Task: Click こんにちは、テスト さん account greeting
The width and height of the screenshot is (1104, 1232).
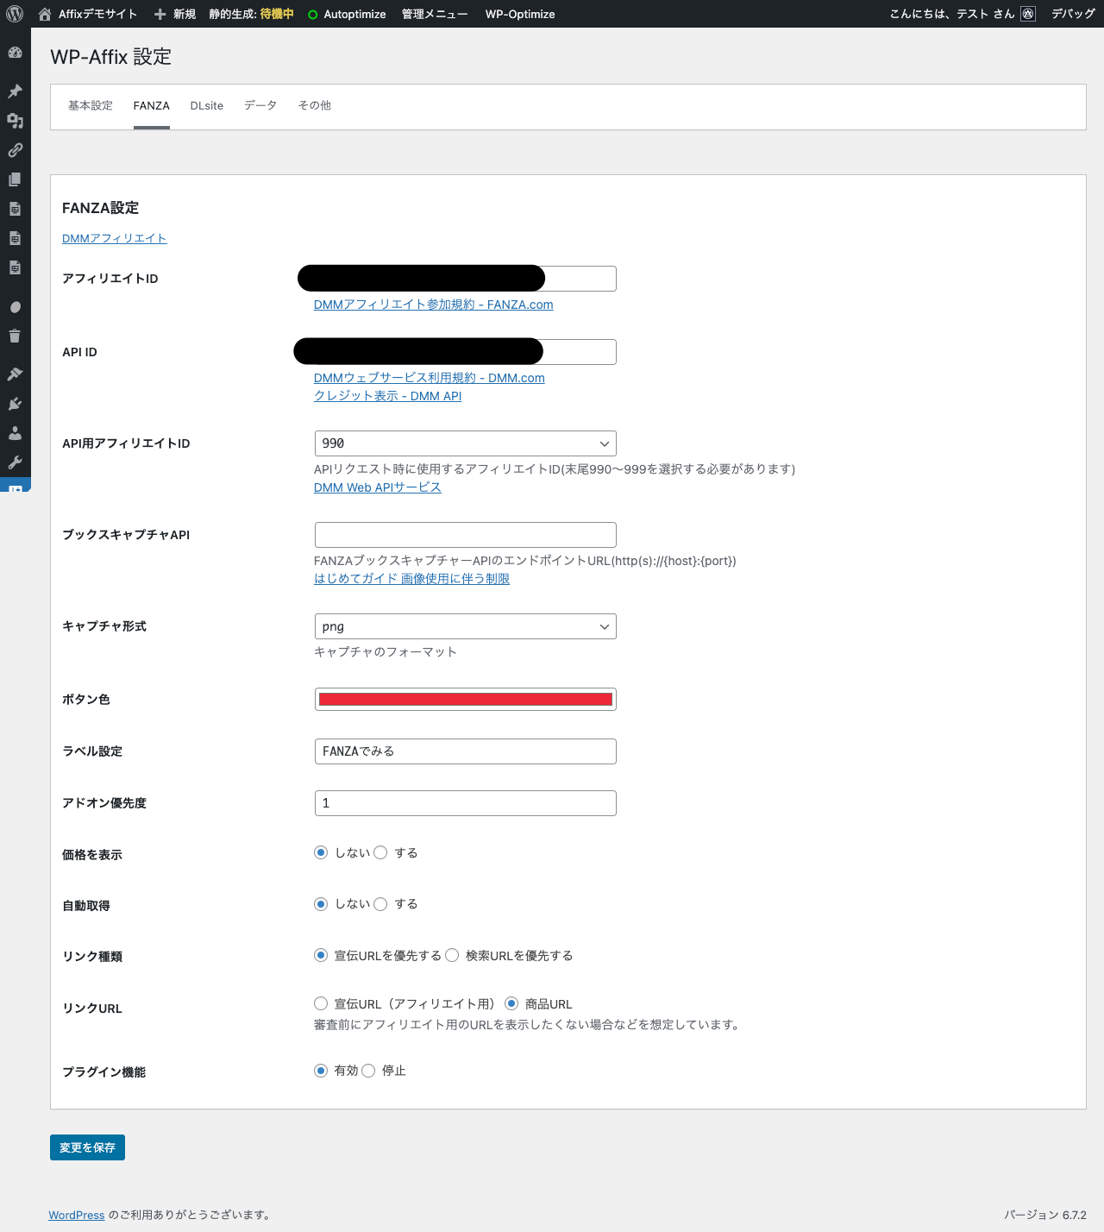Action: click(952, 14)
